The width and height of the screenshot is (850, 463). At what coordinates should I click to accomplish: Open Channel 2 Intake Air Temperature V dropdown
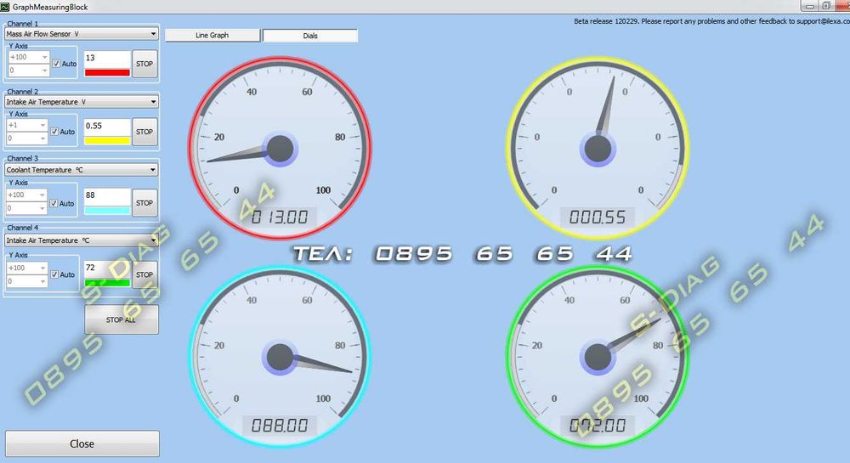click(x=82, y=102)
